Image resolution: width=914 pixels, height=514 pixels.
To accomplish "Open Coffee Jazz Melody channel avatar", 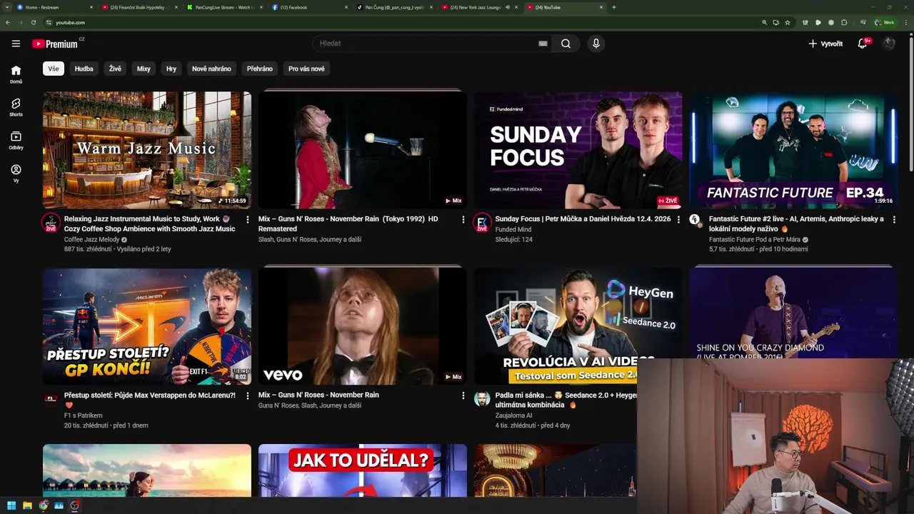I will pyautogui.click(x=51, y=223).
